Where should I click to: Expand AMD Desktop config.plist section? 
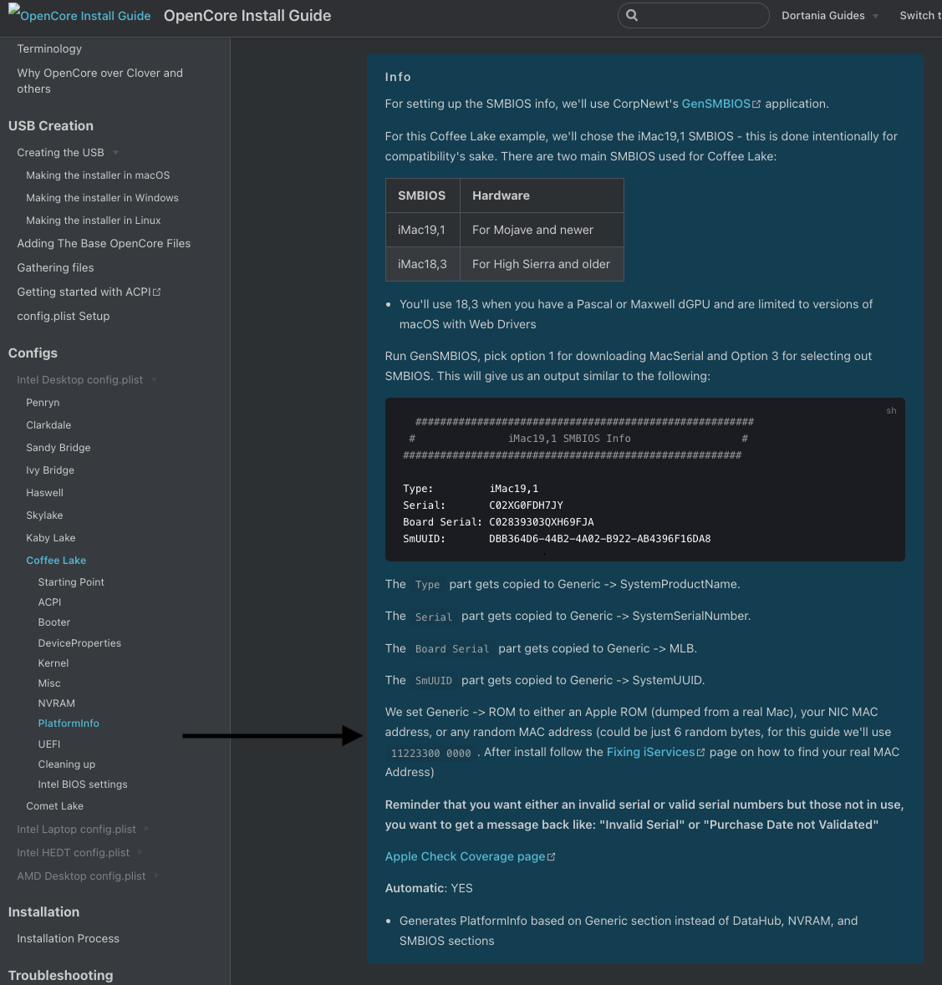coord(156,876)
